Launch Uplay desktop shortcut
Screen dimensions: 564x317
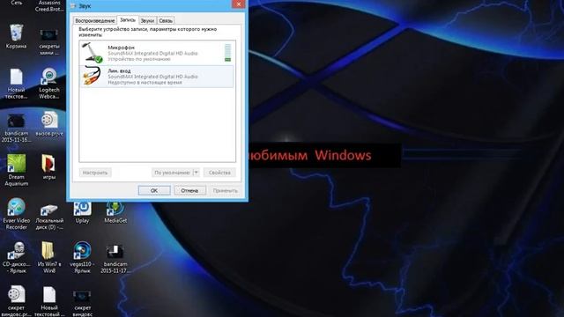(82, 212)
